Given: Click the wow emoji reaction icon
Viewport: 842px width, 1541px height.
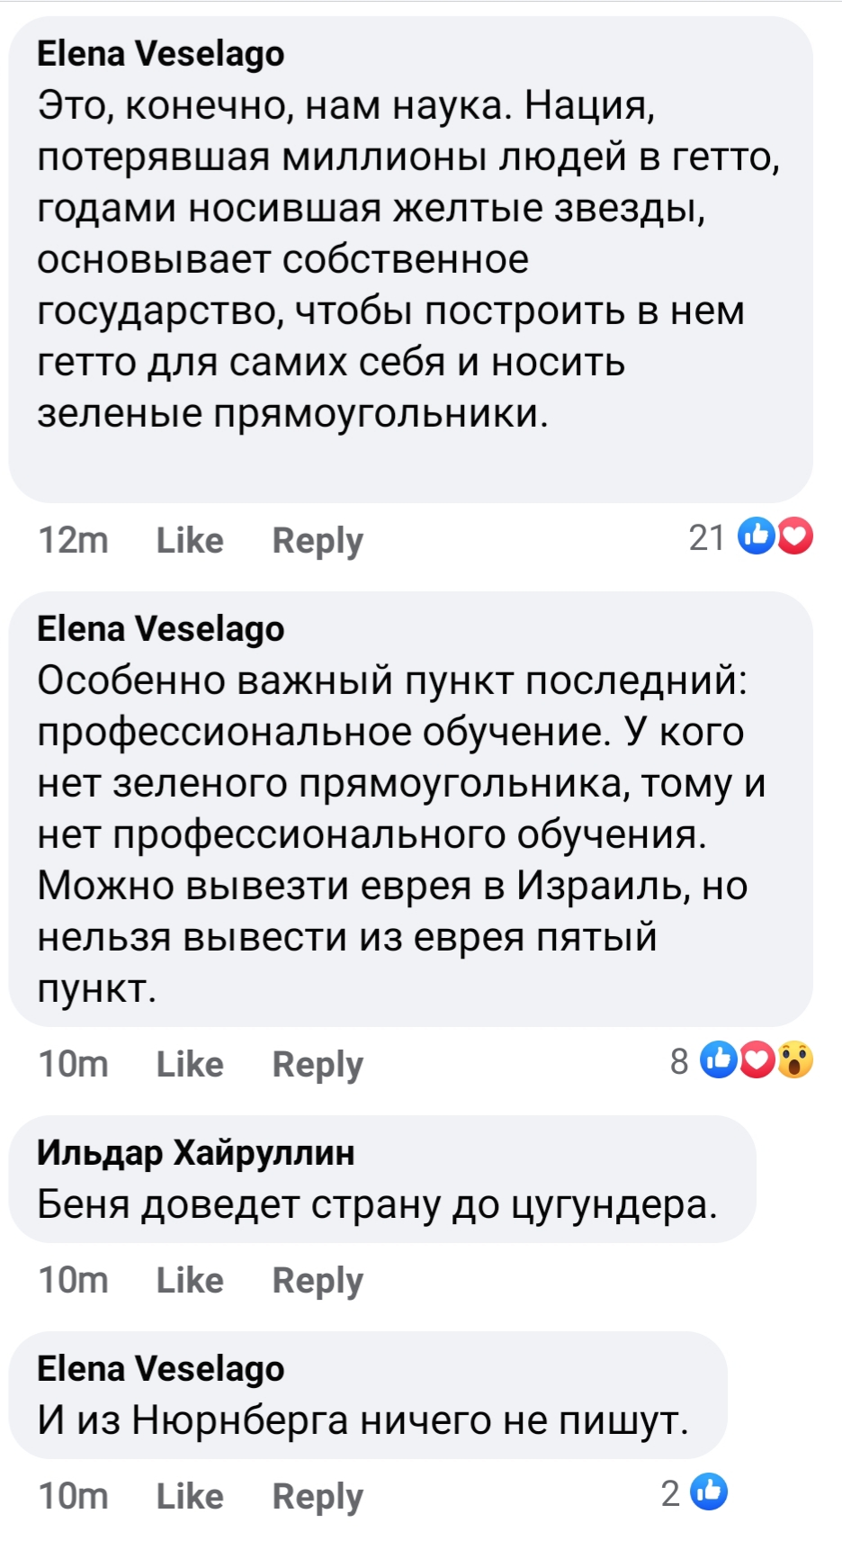Looking at the screenshot, I should point(795,1060).
